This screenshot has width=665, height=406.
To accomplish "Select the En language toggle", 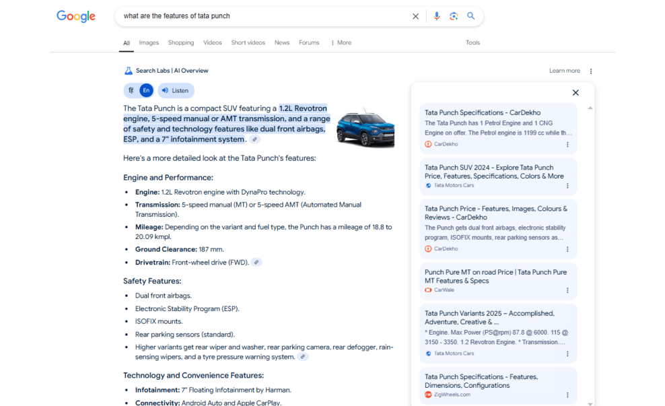I will (x=146, y=90).
